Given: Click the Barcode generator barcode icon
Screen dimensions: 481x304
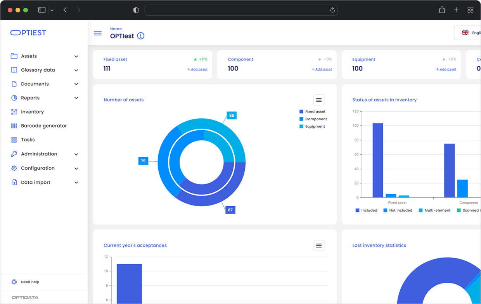Looking at the screenshot, I should [14, 126].
